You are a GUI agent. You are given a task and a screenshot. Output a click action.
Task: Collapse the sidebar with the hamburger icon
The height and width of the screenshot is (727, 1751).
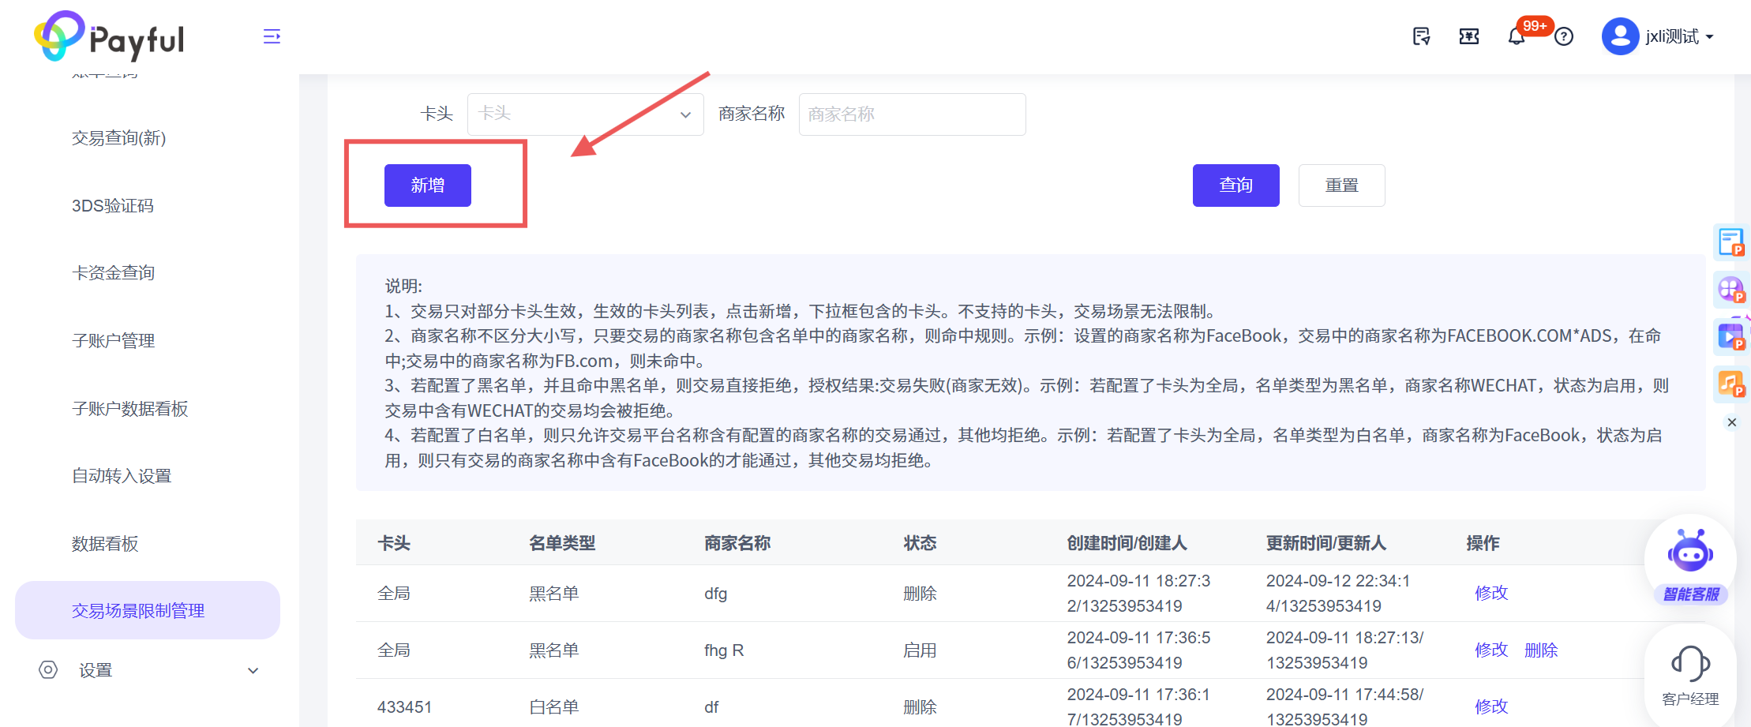[272, 36]
